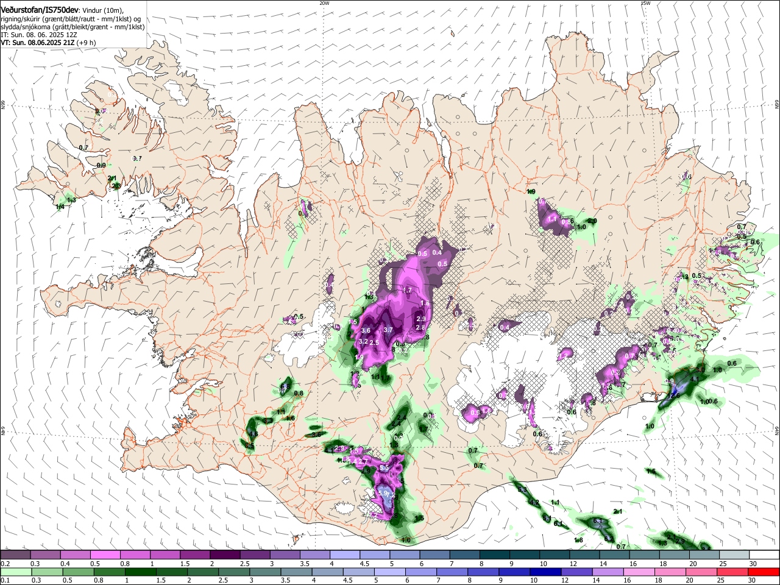The height and width of the screenshot is (585, 780).
Task: Select the bright magenta 0.5 snow legend swatch
Action: point(105,555)
